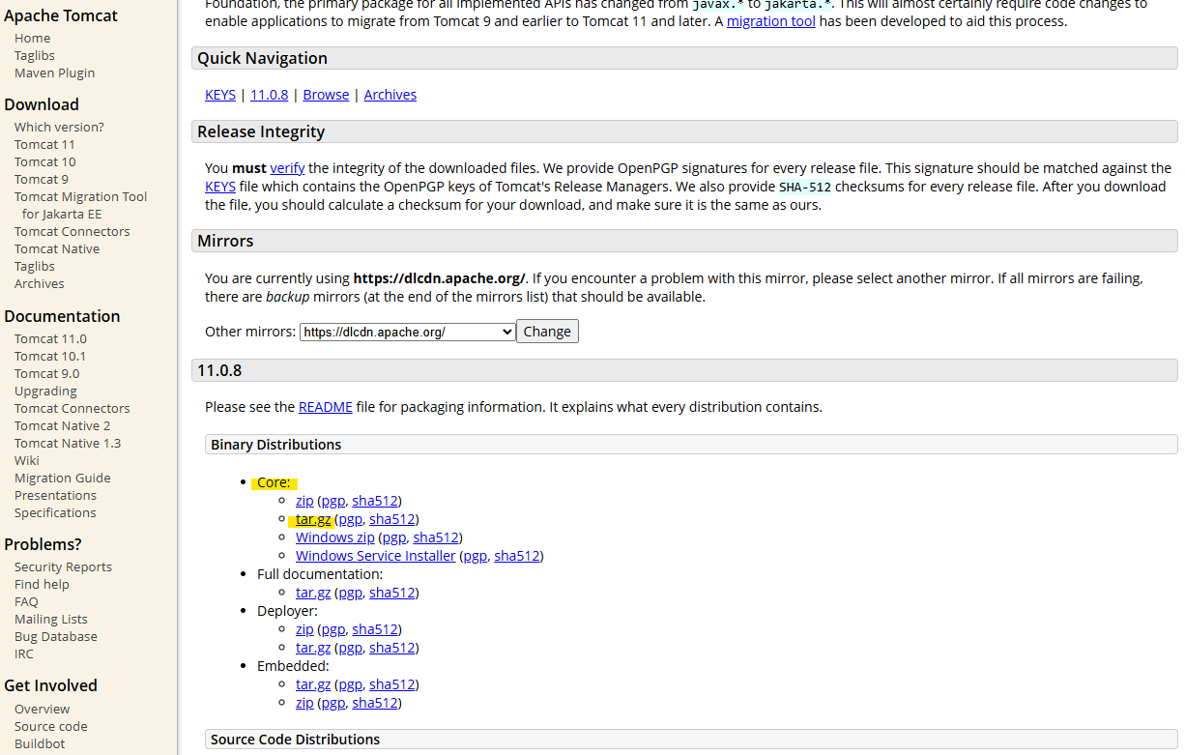Open sha512 checksum for Core tar.gz

[392, 519]
